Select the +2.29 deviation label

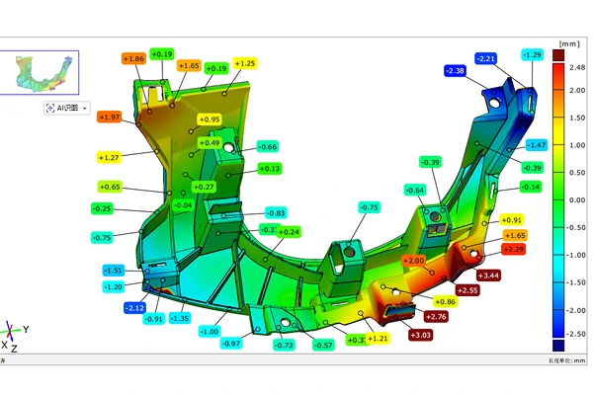point(514,249)
